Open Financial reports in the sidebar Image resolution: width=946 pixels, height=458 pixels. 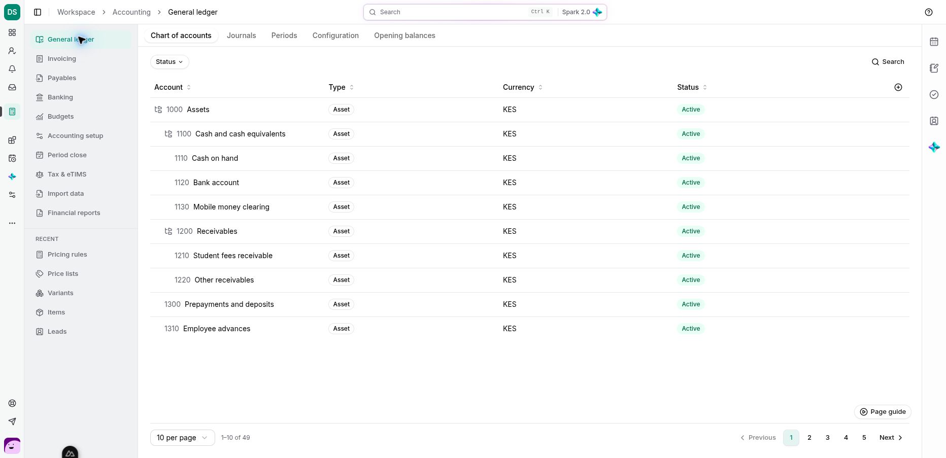click(x=81, y=213)
